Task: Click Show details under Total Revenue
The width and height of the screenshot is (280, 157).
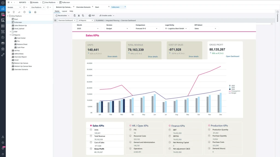Action: 153,57
